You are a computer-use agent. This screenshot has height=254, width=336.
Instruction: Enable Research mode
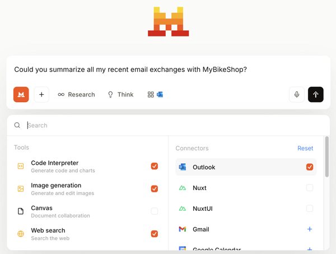click(76, 95)
